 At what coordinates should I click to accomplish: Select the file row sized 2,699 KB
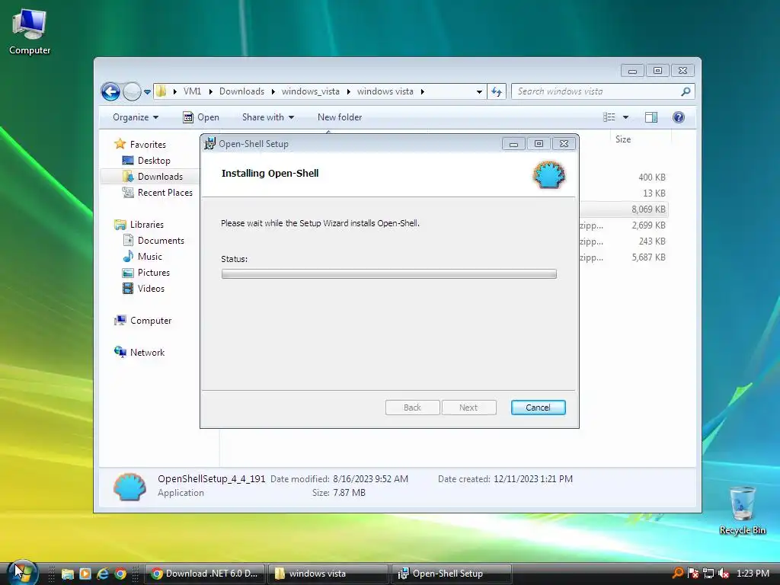[623, 225]
